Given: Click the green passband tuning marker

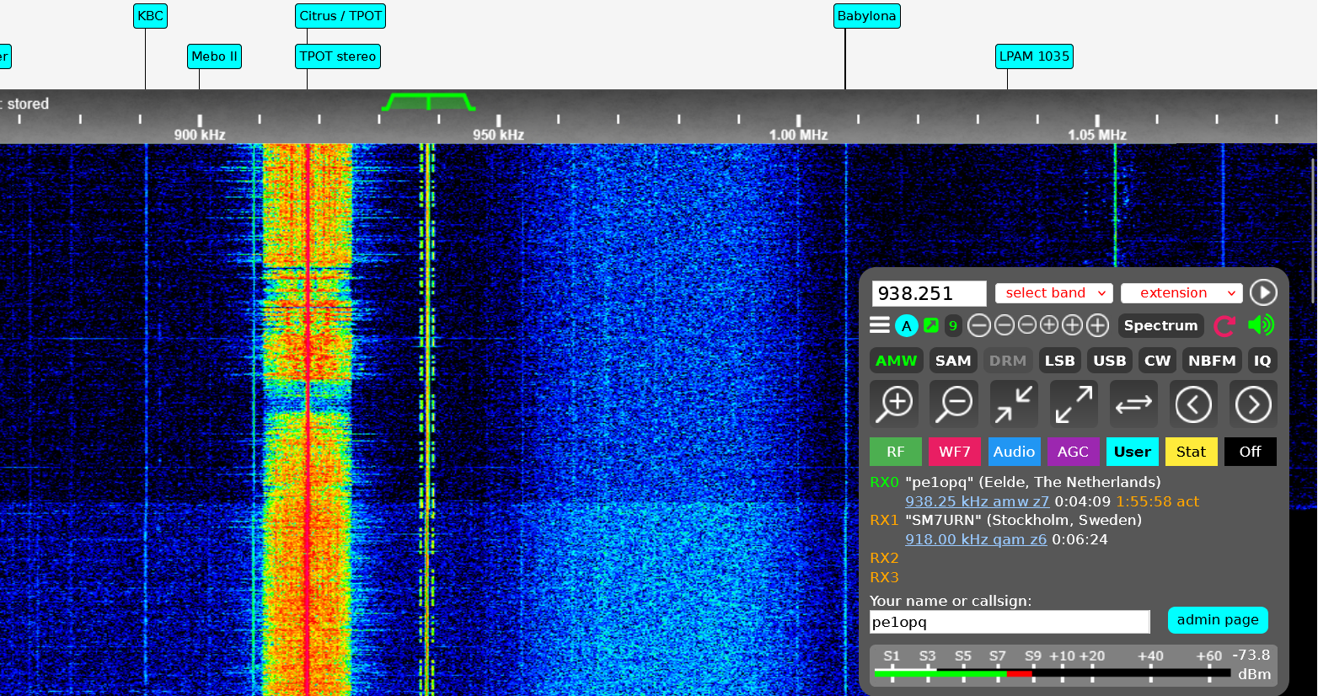Looking at the screenshot, I should click(429, 102).
